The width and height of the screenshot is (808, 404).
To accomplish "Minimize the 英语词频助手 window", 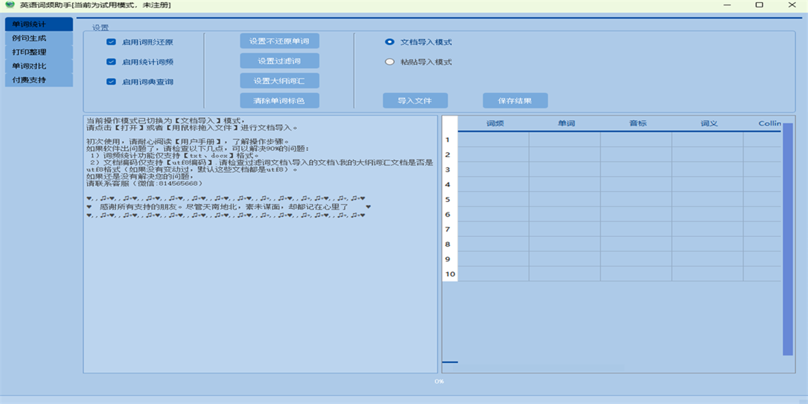I will pyautogui.click(x=728, y=5).
